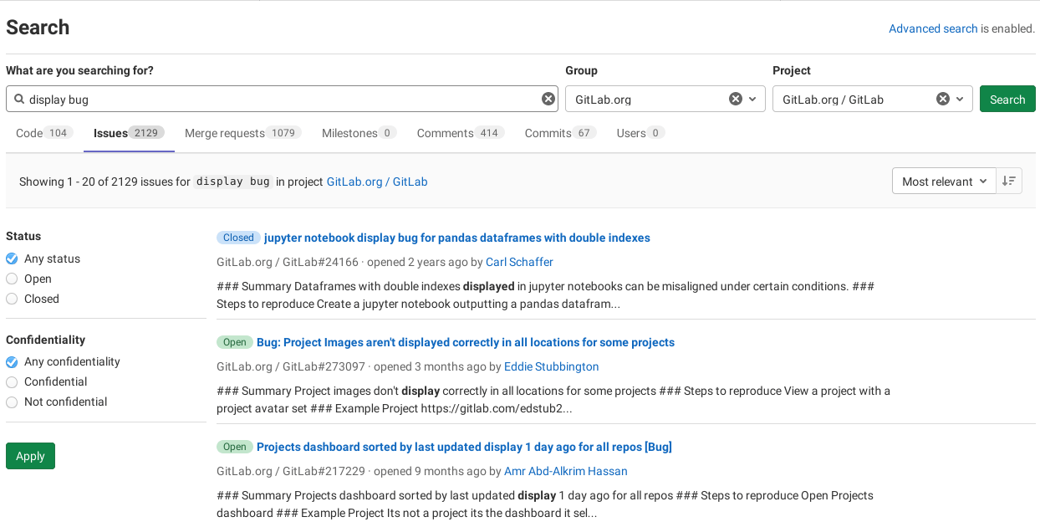Switch to the Merge requests tab
The height and width of the screenshot is (522, 1040).
click(x=240, y=133)
